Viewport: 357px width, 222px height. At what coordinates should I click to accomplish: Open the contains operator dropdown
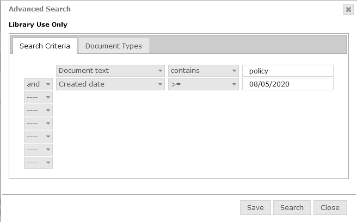coord(204,71)
